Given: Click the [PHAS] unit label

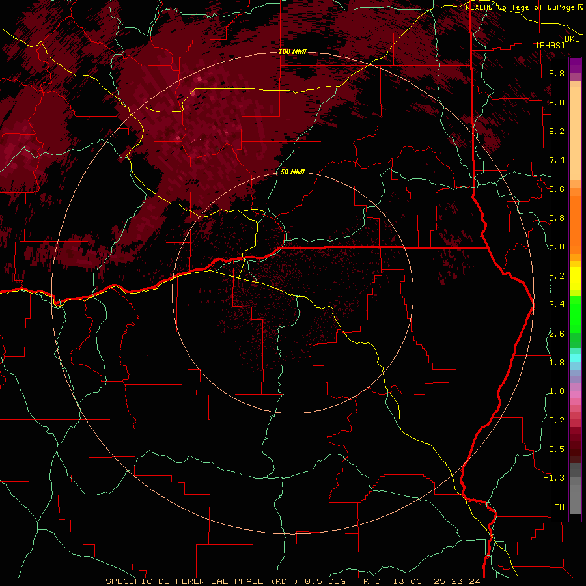Looking at the screenshot, I should (550, 46).
